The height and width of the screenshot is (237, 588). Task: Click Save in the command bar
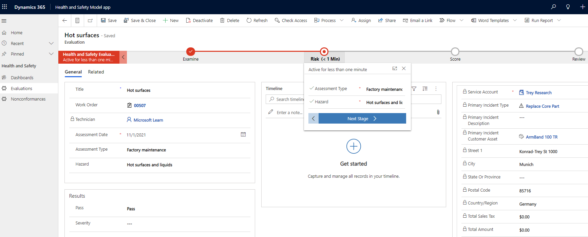109,20
